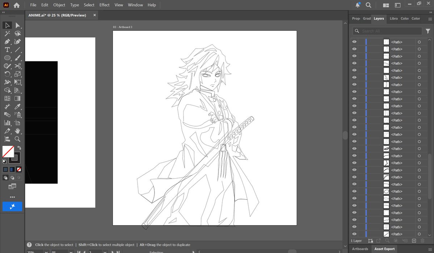The image size is (434, 253).
Task: Close the ANIME.ai document tab
Action: pos(94,15)
